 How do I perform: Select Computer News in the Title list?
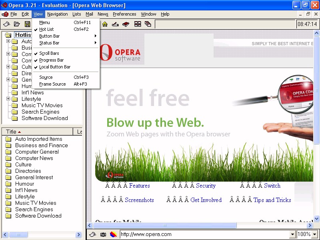click(34, 158)
